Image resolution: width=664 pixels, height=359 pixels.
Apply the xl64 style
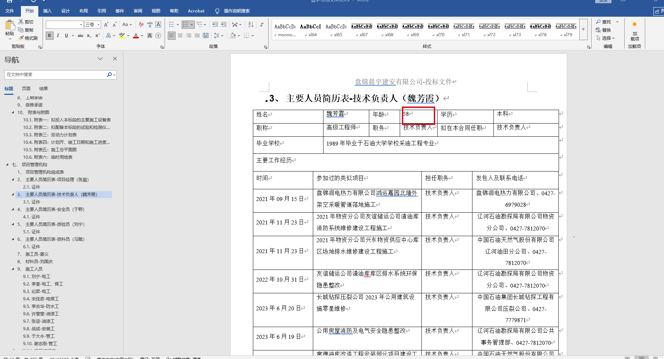310,30
